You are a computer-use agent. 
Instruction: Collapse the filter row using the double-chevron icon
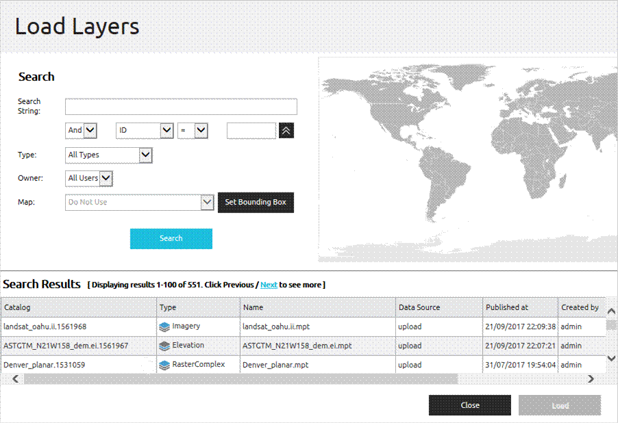[286, 130]
